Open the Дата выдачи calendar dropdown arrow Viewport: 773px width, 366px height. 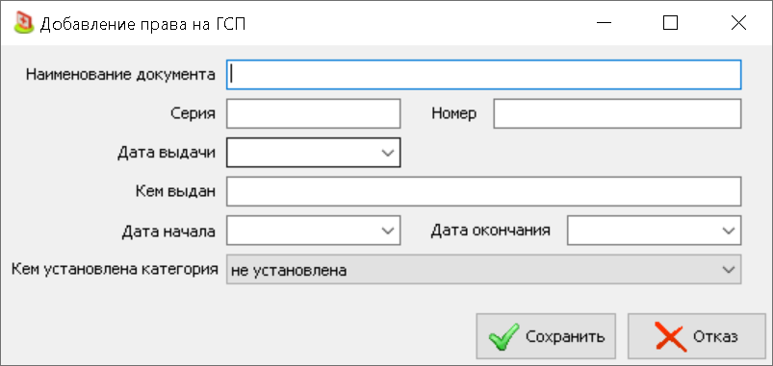(x=388, y=153)
